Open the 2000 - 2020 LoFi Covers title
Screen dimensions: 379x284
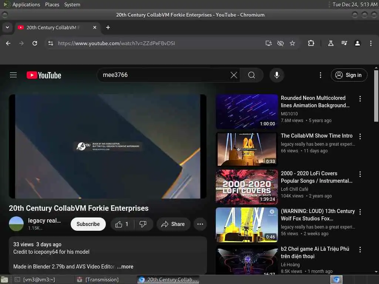(x=316, y=177)
